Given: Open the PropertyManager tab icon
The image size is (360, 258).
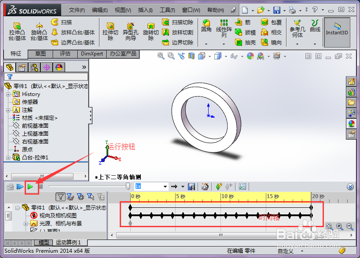Looking at the screenshot, I should point(22,67).
